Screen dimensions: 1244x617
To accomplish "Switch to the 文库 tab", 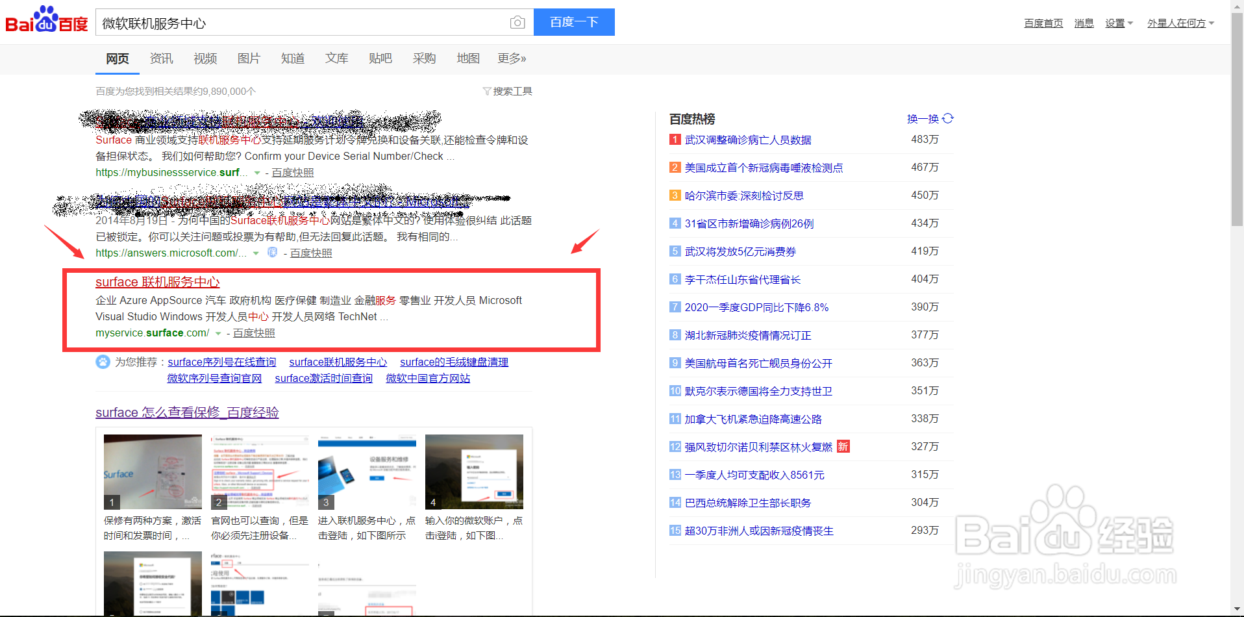I will click(336, 58).
